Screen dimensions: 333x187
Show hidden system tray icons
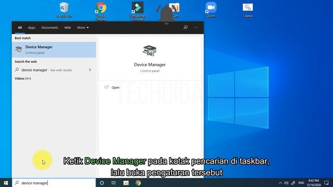[280, 183]
